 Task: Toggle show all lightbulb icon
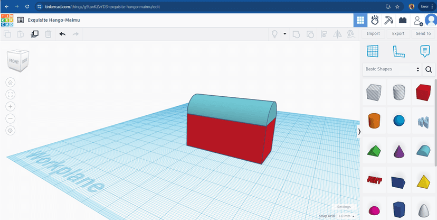pyautogui.click(x=274, y=34)
